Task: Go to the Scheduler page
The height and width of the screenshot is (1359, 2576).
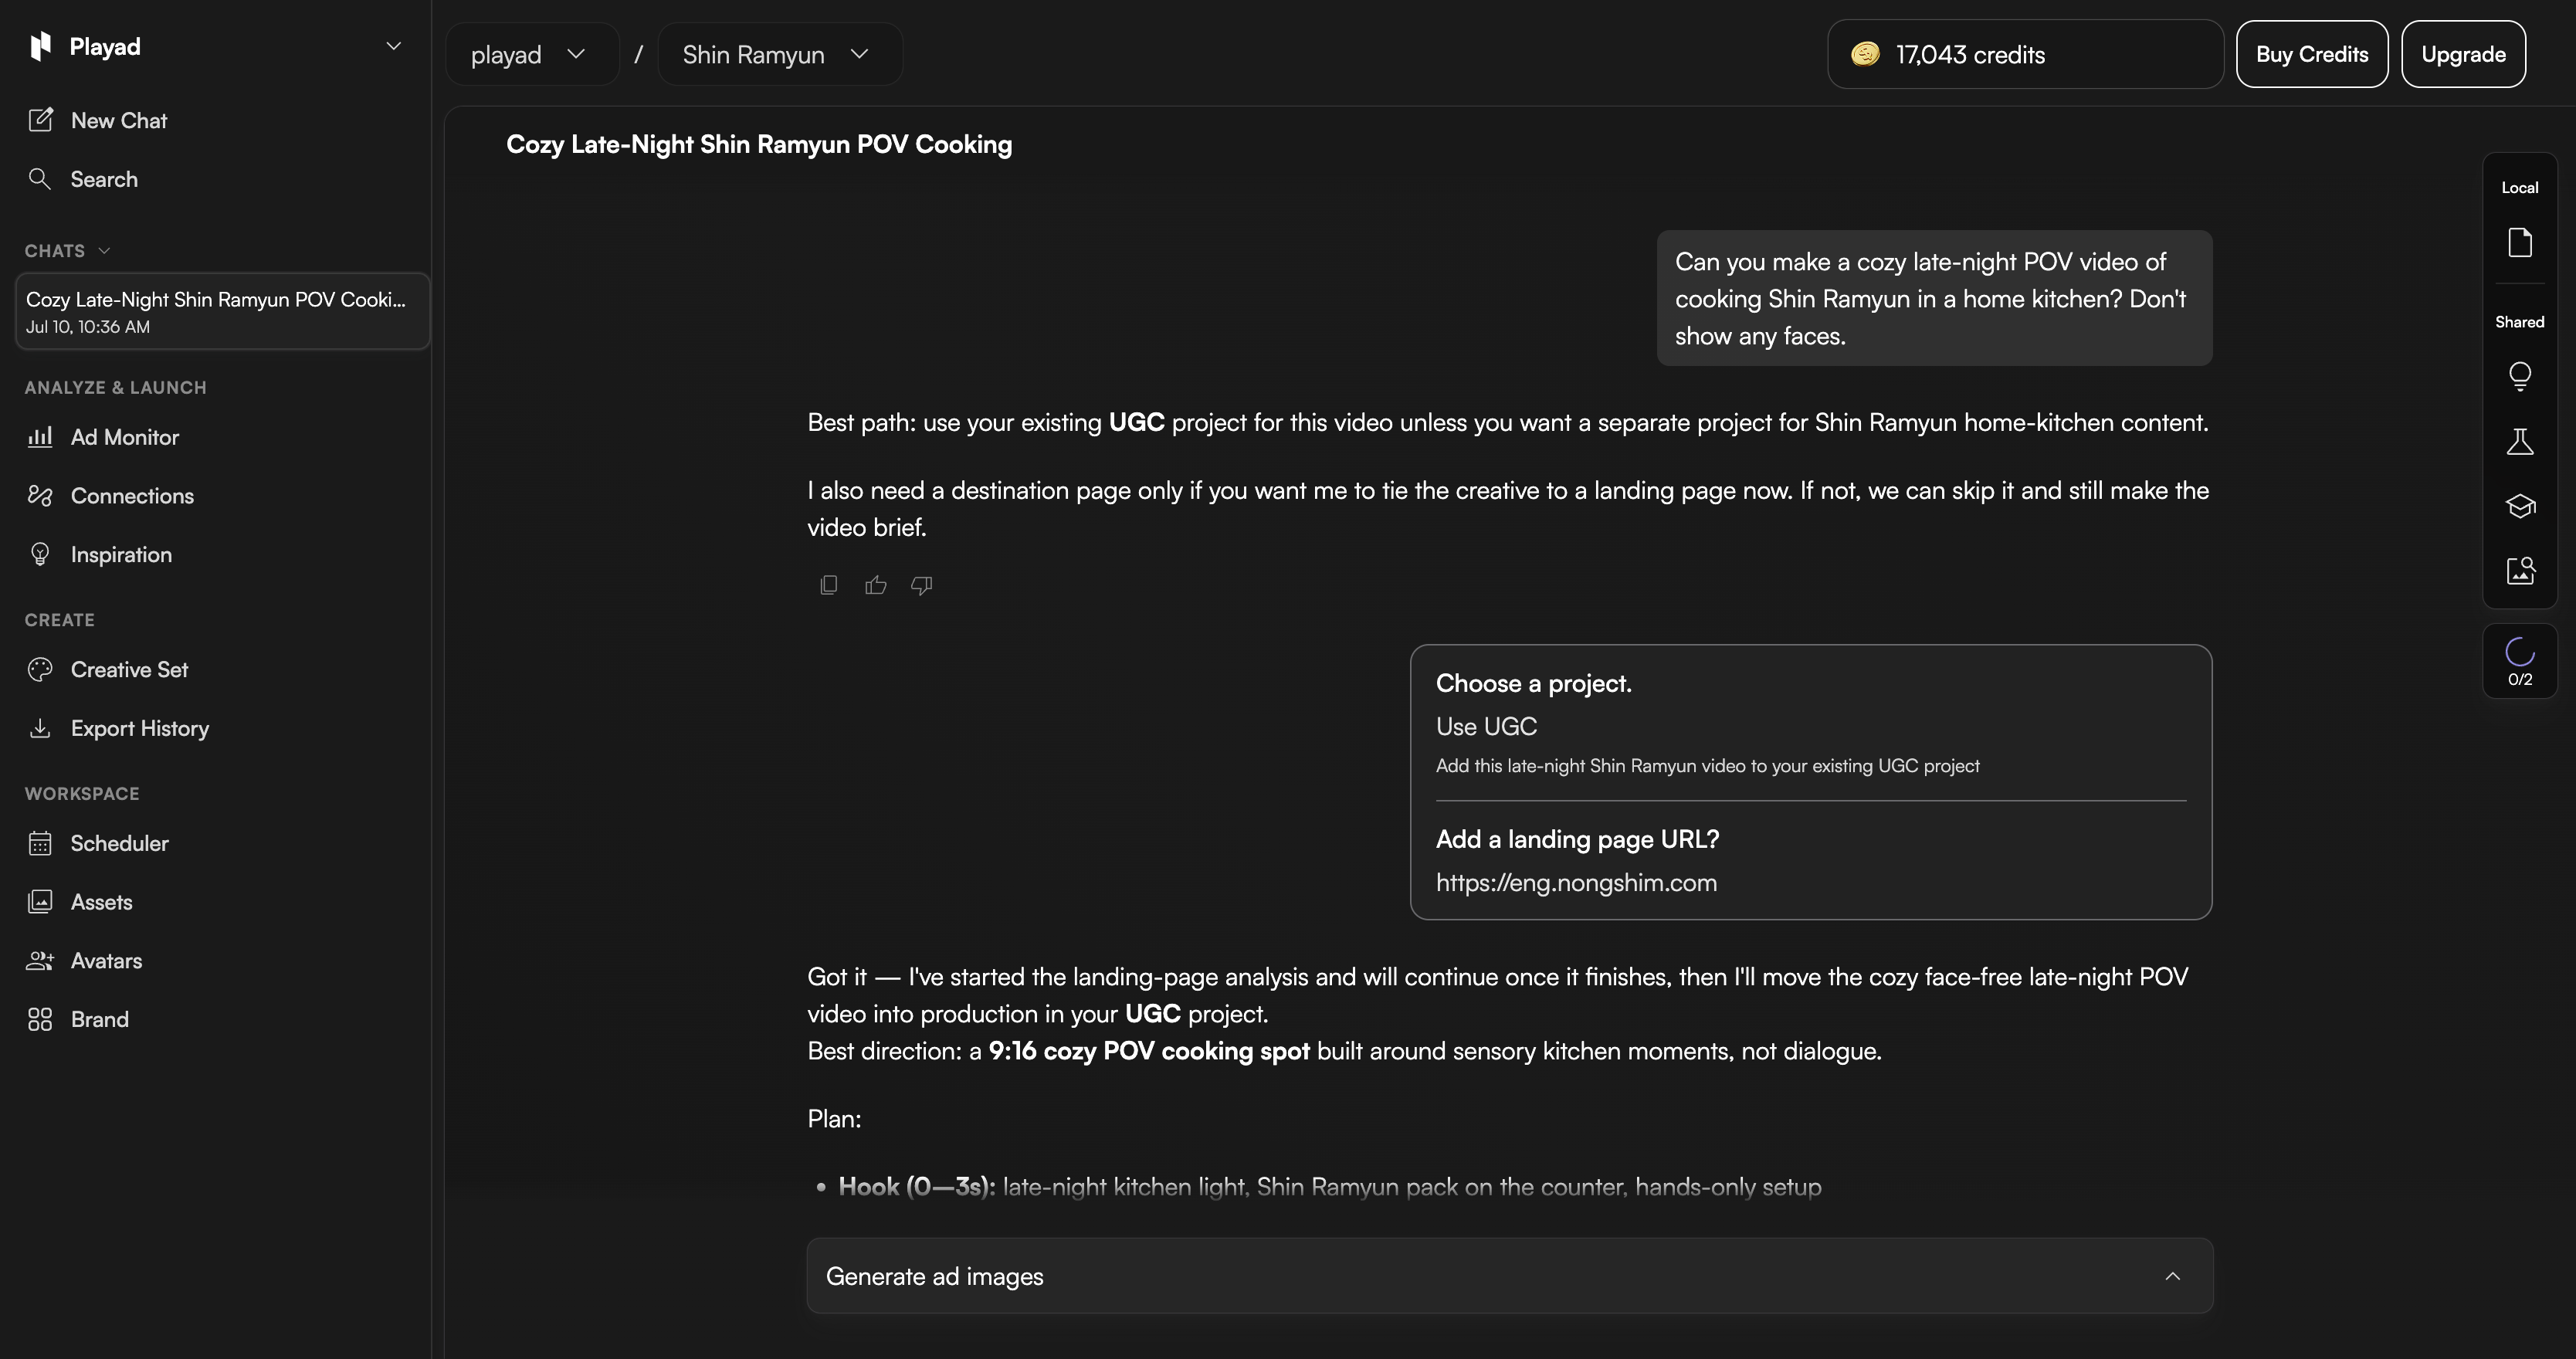Action: [119, 843]
